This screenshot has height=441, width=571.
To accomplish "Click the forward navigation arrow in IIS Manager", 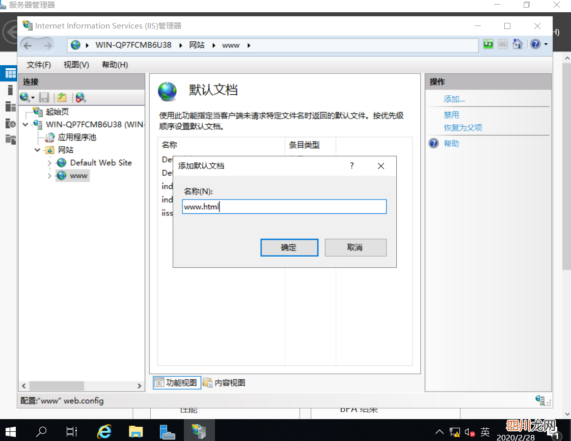I will pyautogui.click(x=48, y=45).
